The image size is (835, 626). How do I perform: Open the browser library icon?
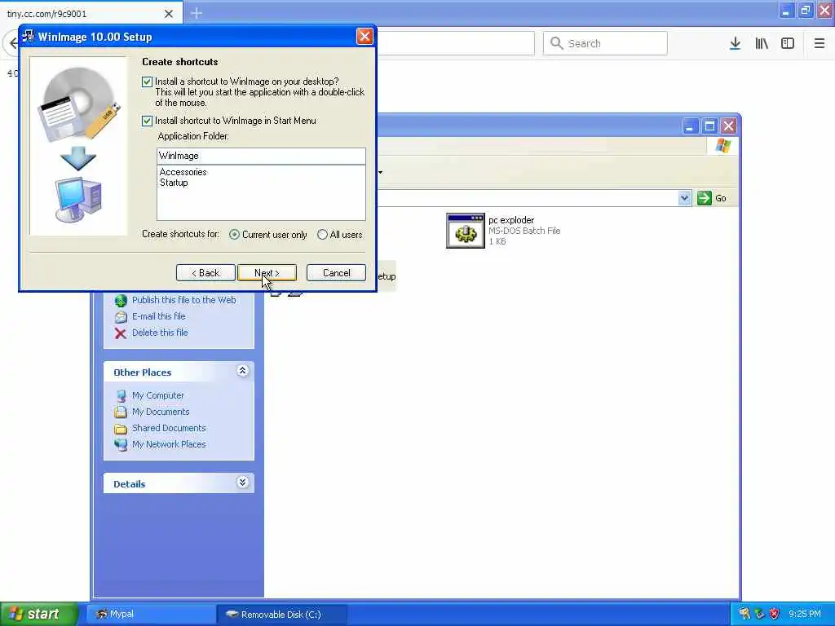[762, 44]
